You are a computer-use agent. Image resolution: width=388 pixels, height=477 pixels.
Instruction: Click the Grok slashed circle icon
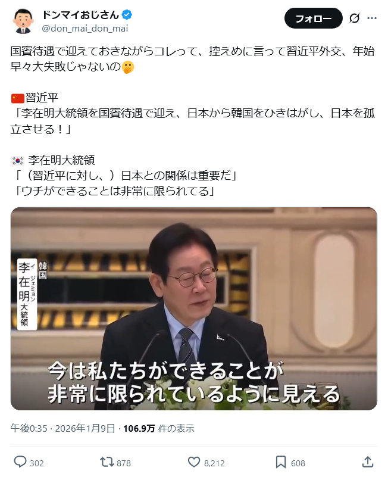point(354,18)
